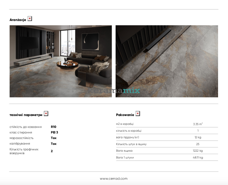Click the Вага ящика label

tap(124, 151)
